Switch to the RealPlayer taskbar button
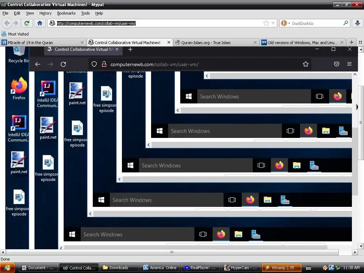 (x=200, y=268)
